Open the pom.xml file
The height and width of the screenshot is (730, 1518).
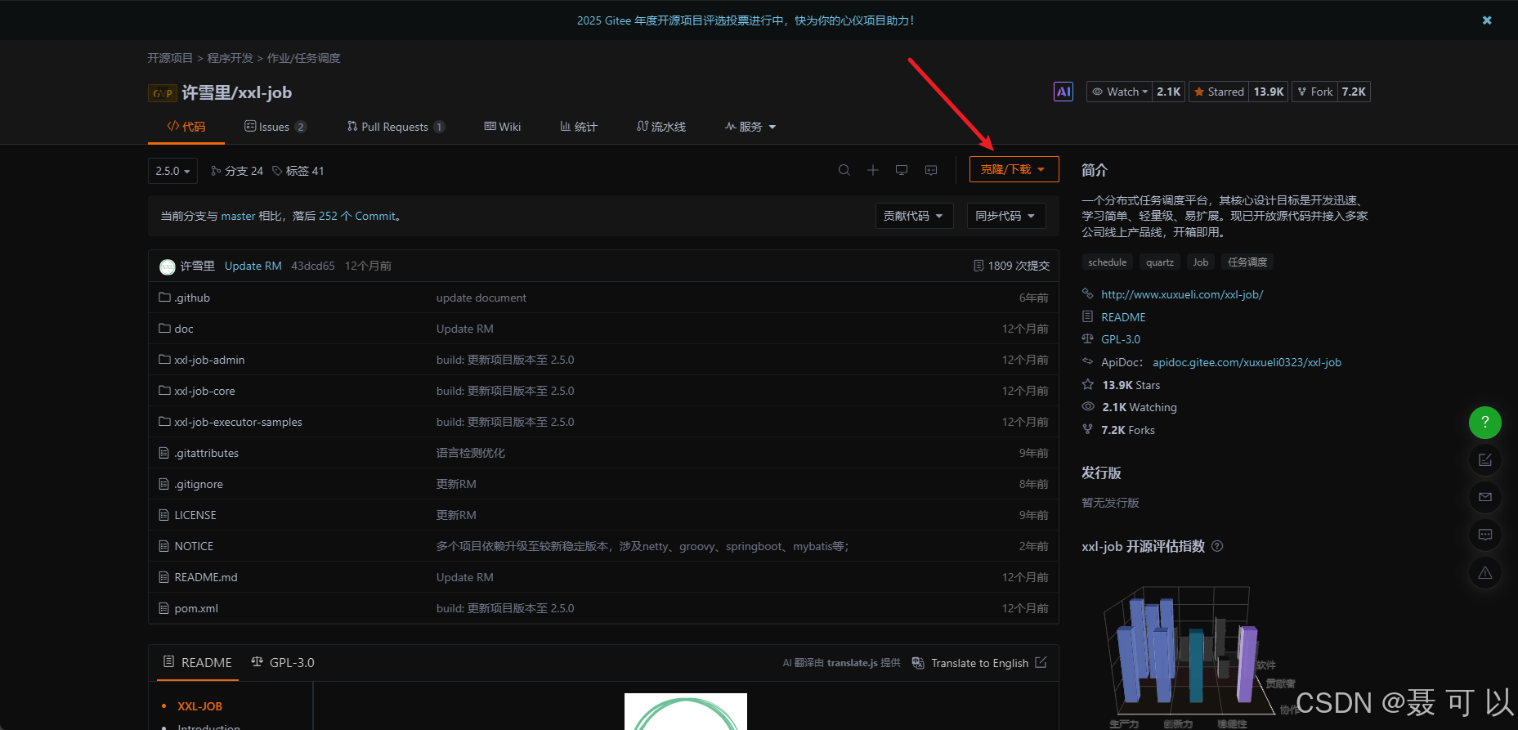point(196,608)
